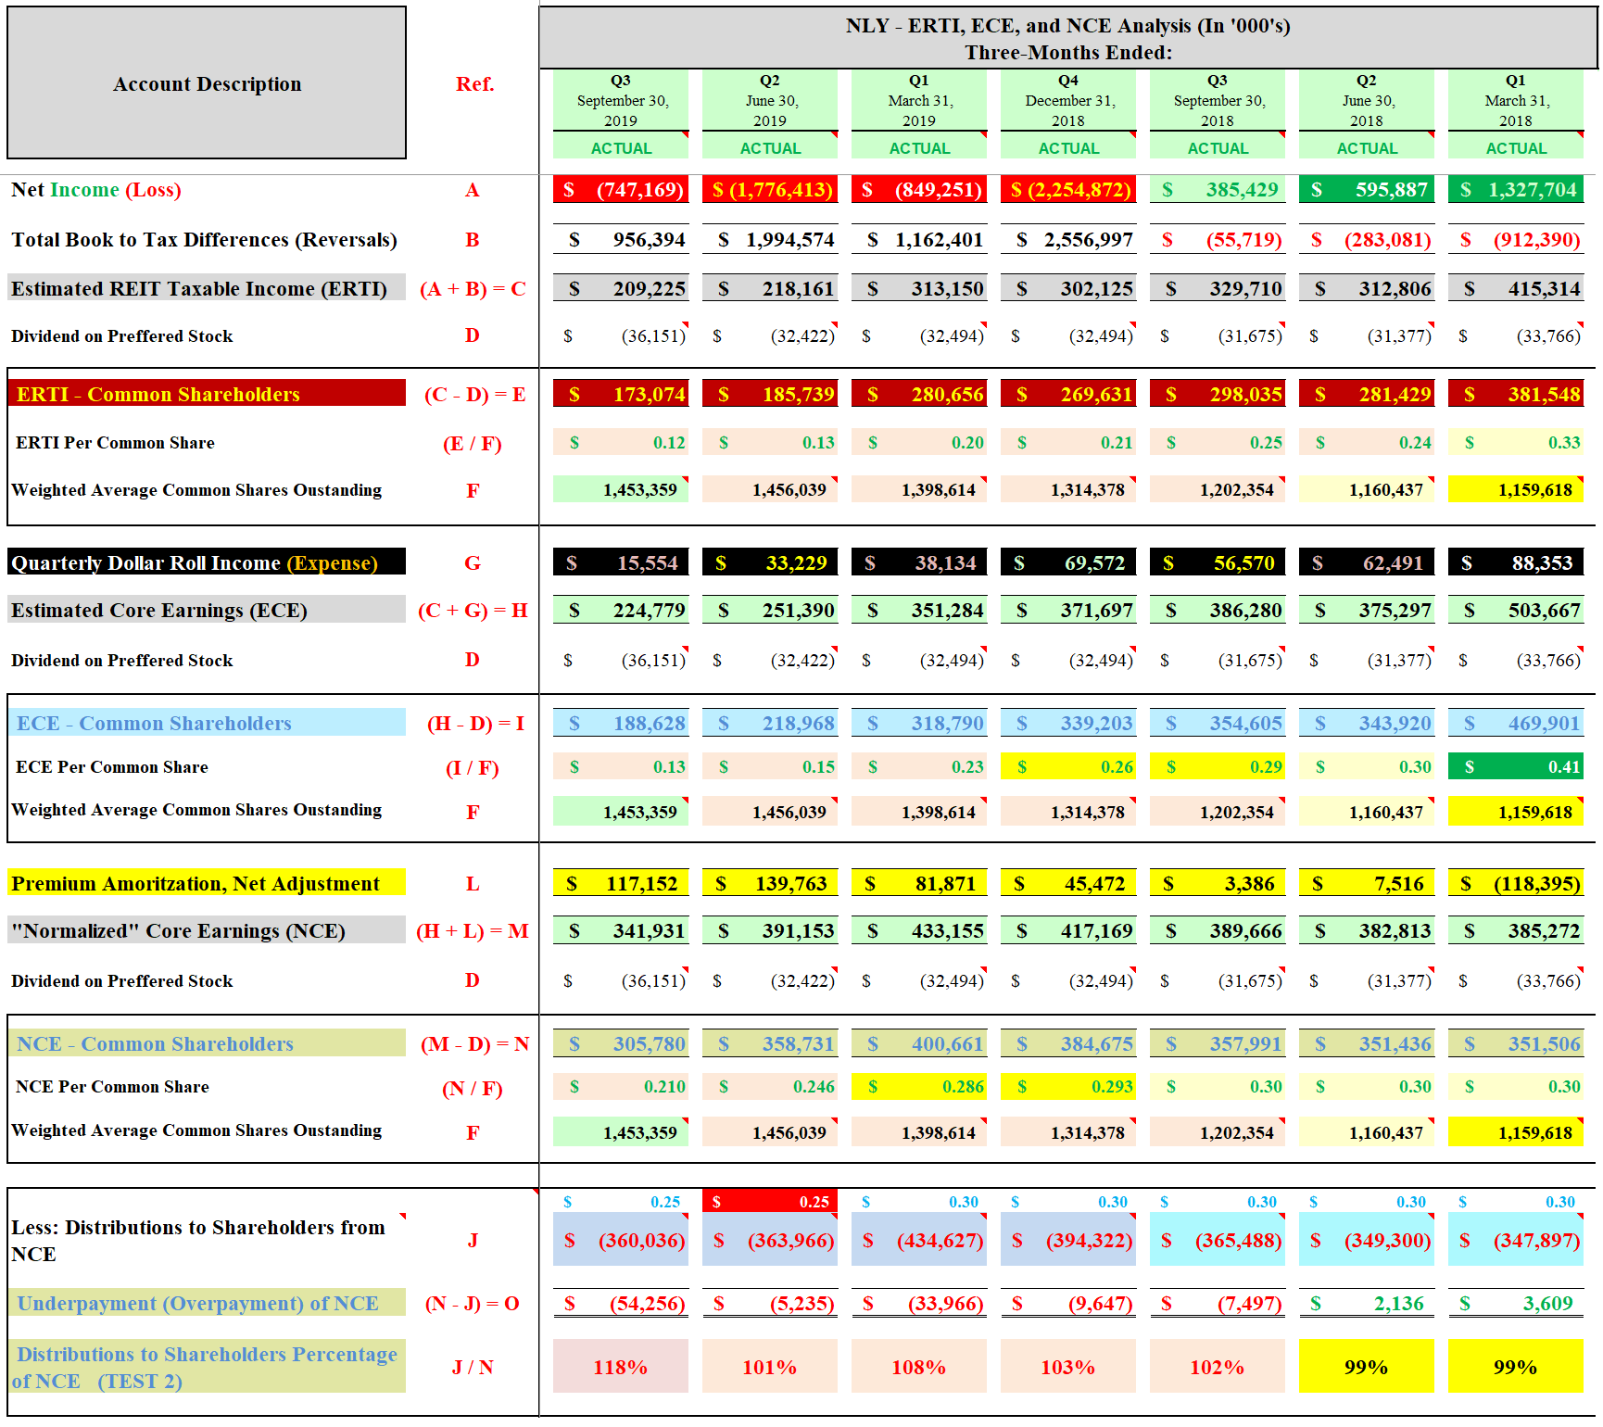This screenshot has width=1603, height=1427.
Task: Click Premium Amortization value 117,152
Action: (621, 884)
